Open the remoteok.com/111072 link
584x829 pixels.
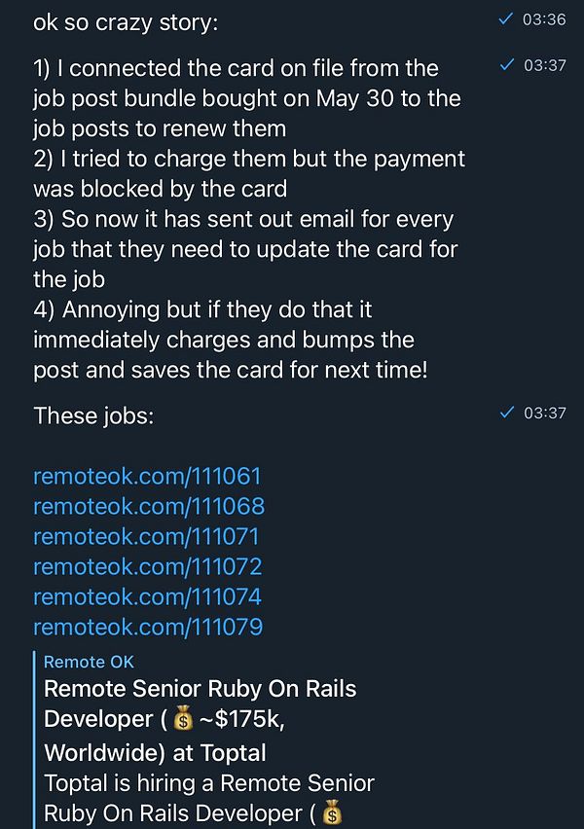148,567
